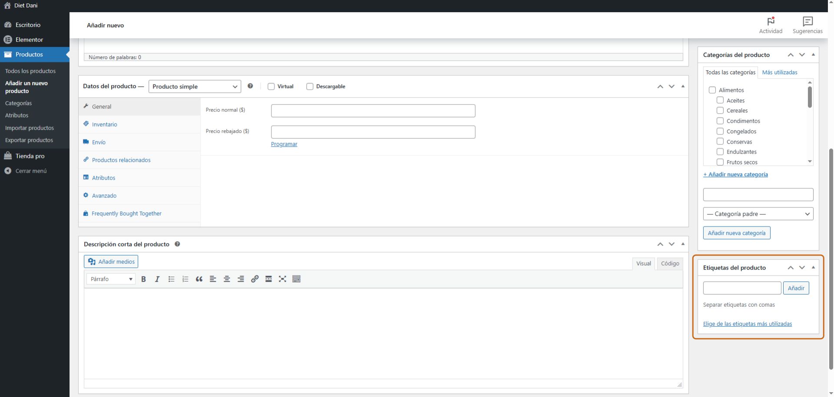
Task: Expand the Categoría padre dropdown
Action: 758,214
